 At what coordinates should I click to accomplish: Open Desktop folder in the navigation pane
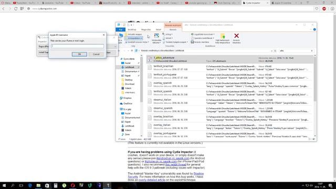point(128,80)
